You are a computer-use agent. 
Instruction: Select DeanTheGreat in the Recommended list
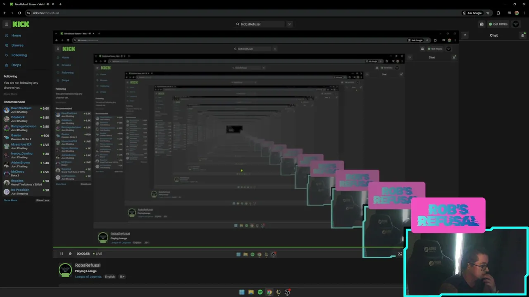(x=26, y=110)
